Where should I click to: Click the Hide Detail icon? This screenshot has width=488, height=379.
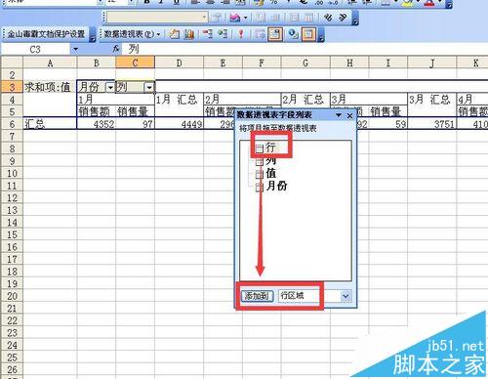(x=207, y=34)
